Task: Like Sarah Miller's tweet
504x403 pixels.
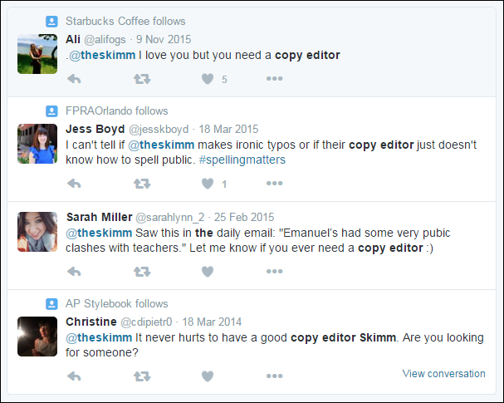Action: coord(208,271)
